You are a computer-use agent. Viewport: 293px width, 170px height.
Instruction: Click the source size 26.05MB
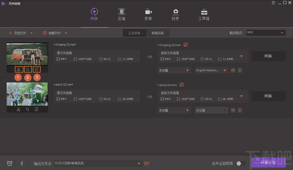point(128,99)
